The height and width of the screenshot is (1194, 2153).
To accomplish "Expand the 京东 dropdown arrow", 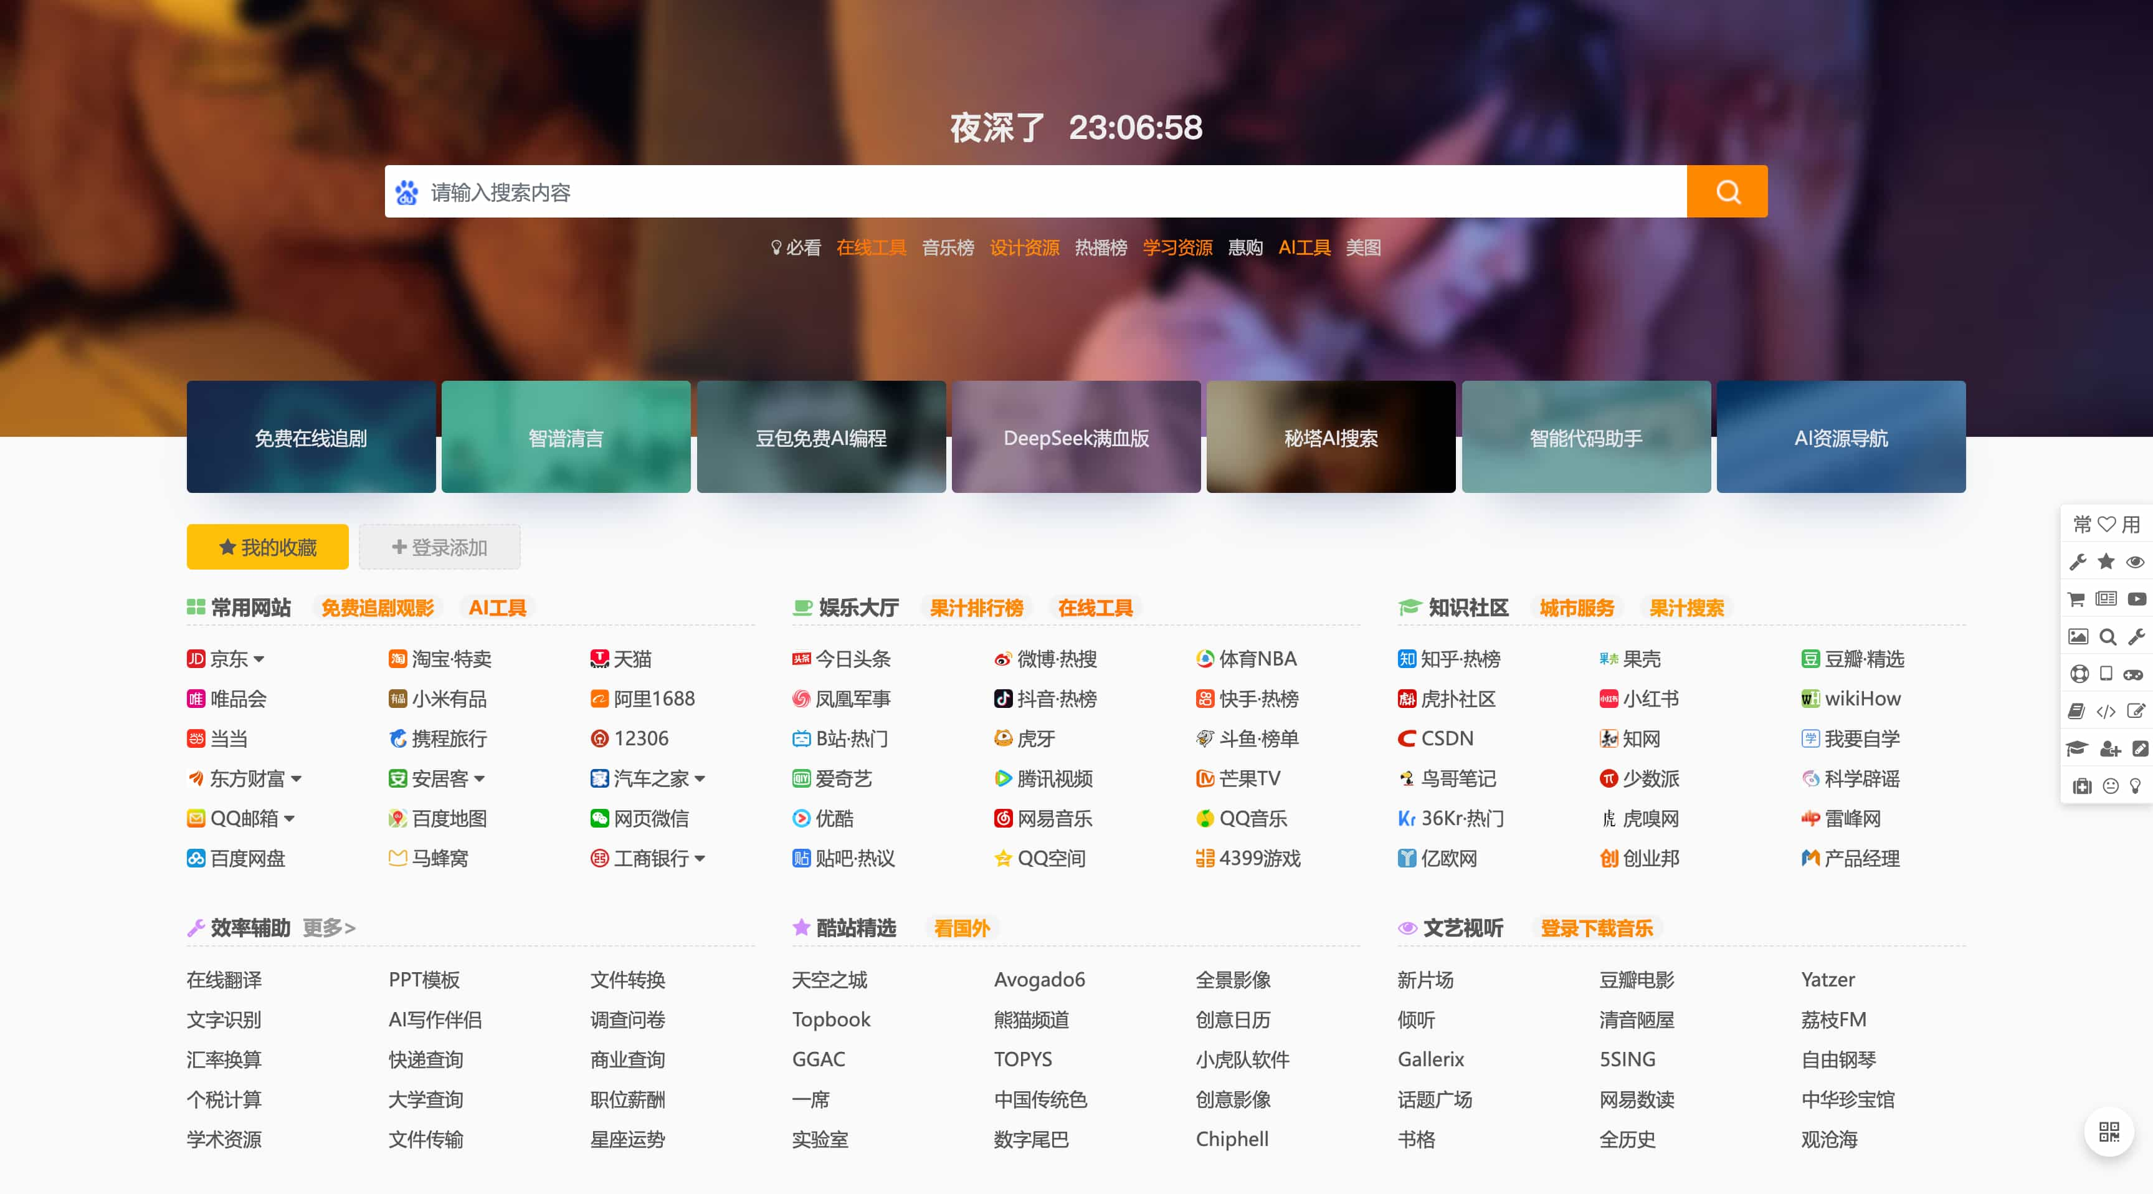I will pyautogui.click(x=259, y=660).
